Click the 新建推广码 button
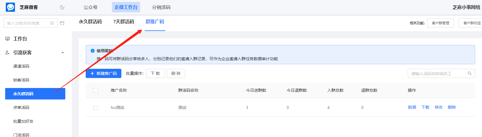 [x=104, y=73]
